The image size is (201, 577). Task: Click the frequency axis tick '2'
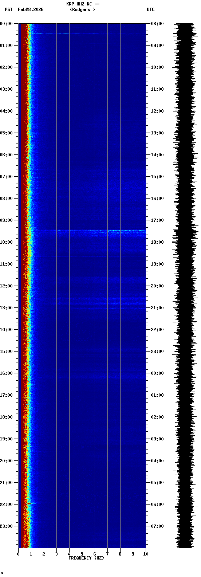pos(44,554)
